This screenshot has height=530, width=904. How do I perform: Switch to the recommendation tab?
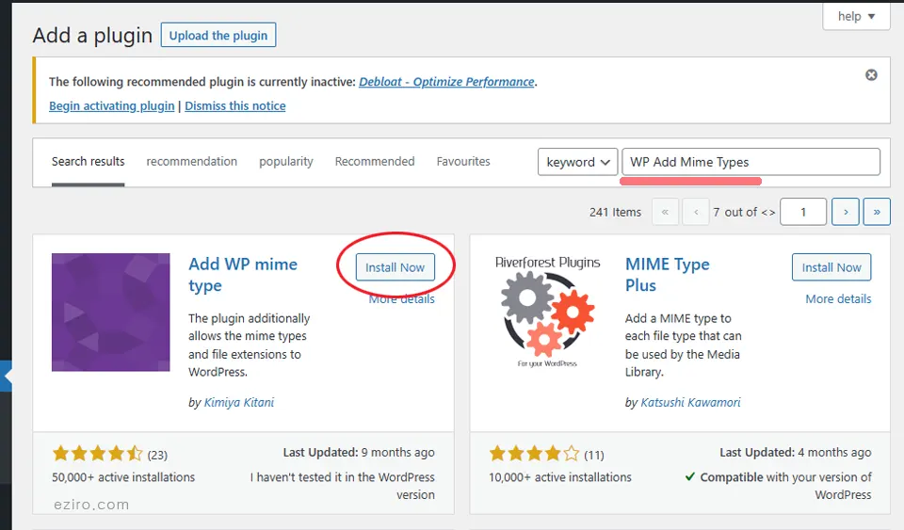[191, 162]
